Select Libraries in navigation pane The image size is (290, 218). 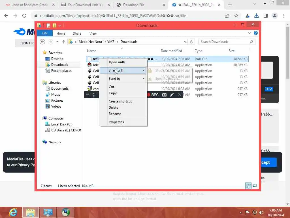(x=54, y=83)
